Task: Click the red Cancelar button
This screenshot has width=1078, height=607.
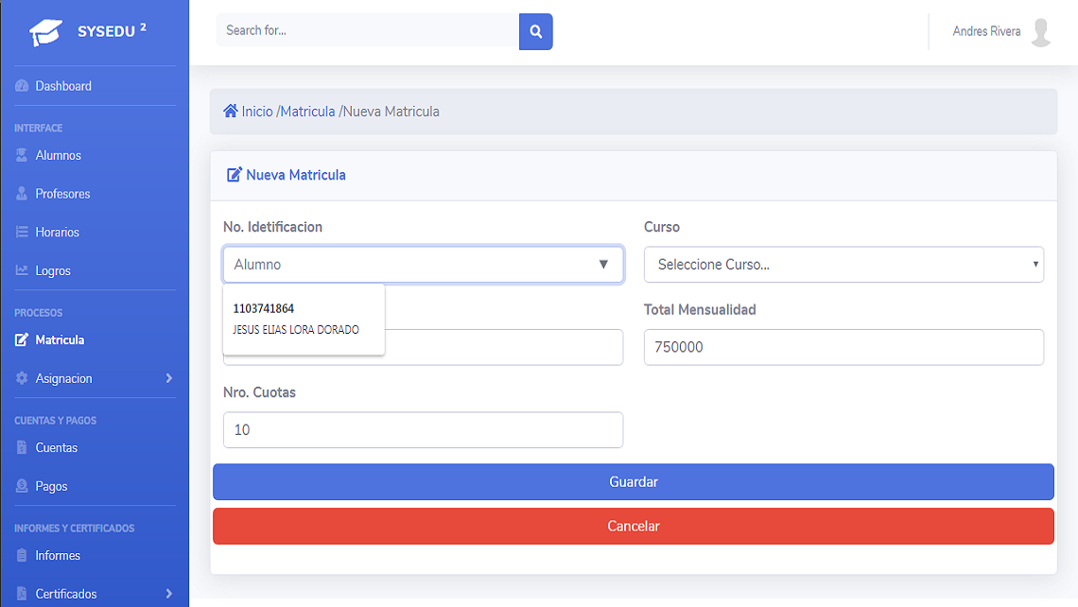Action: pos(633,526)
